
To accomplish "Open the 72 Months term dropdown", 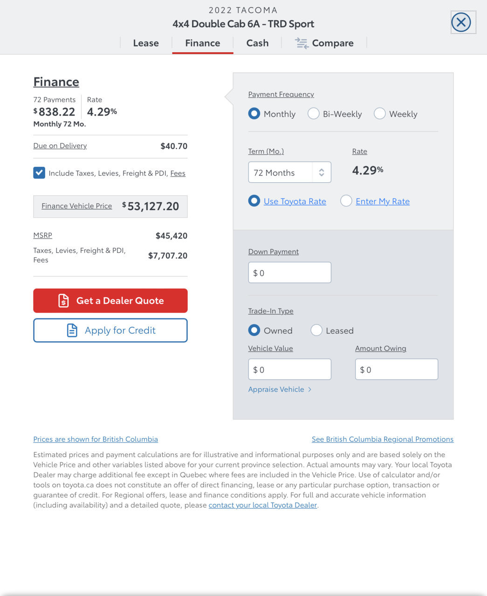I will [289, 172].
